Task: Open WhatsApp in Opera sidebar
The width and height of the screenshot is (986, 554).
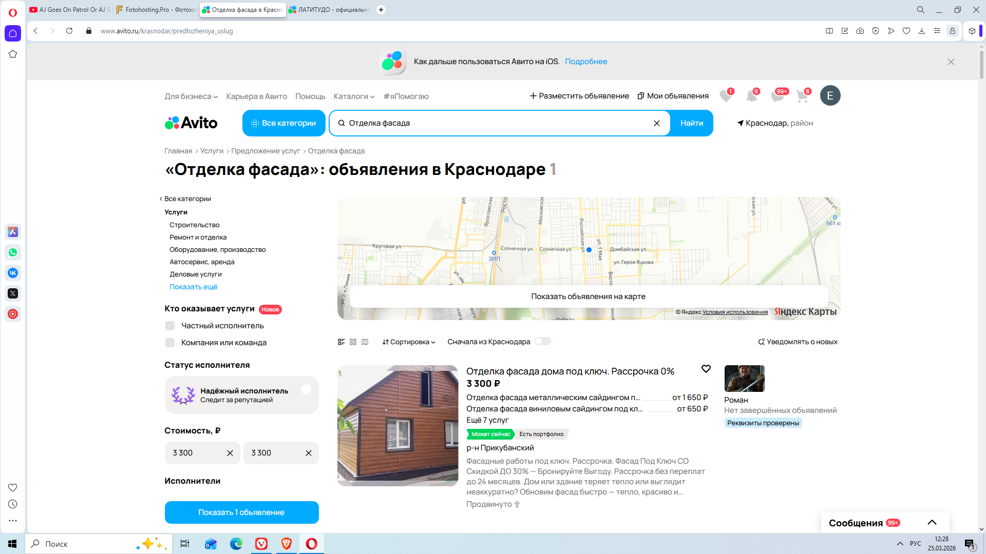Action: (x=13, y=252)
